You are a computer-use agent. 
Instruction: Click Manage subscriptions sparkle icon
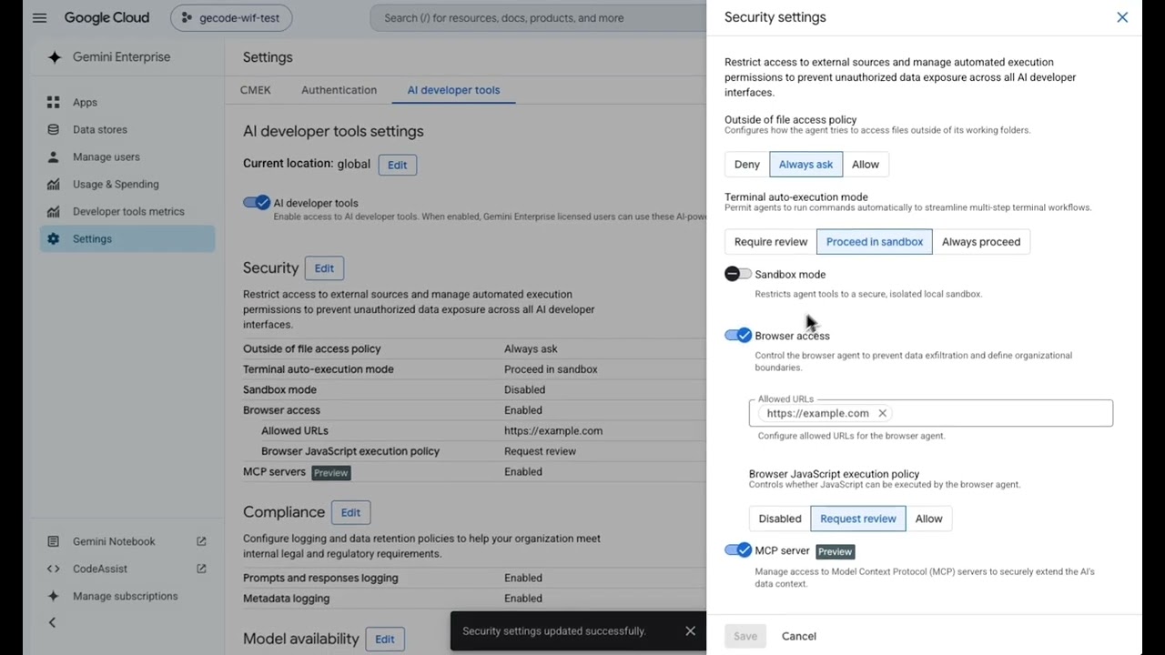coord(54,596)
